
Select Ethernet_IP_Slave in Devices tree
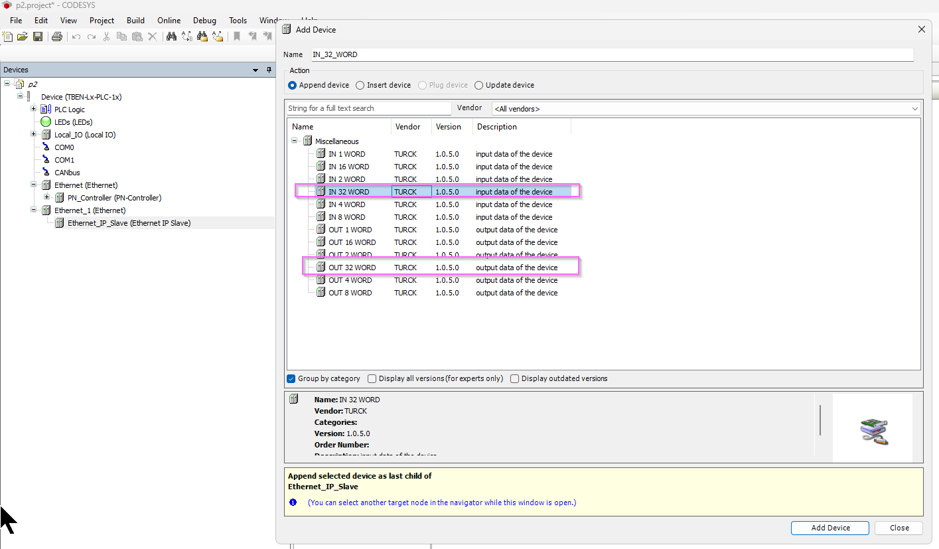click(129, 223)
